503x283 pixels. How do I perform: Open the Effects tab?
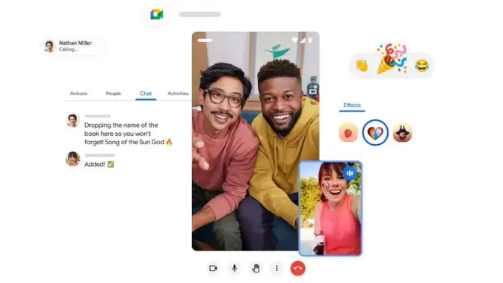pyautogui.click(x=352, y=105)
